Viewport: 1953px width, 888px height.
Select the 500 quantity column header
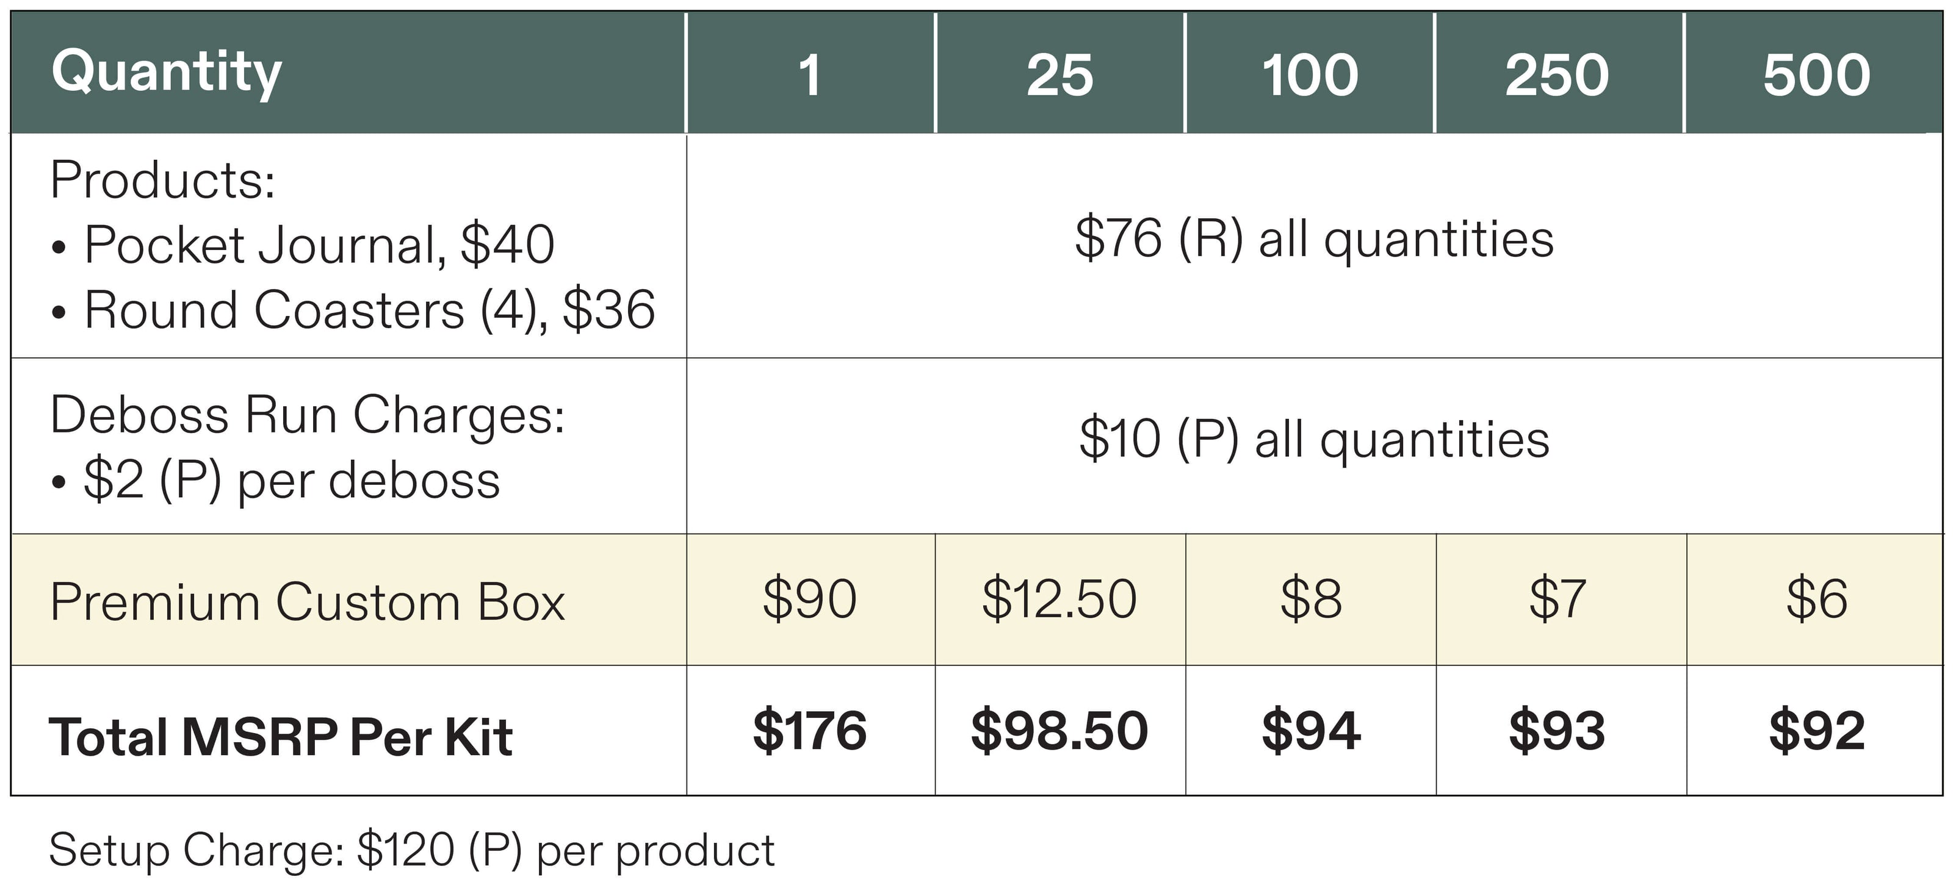[x=1814, y=73]
